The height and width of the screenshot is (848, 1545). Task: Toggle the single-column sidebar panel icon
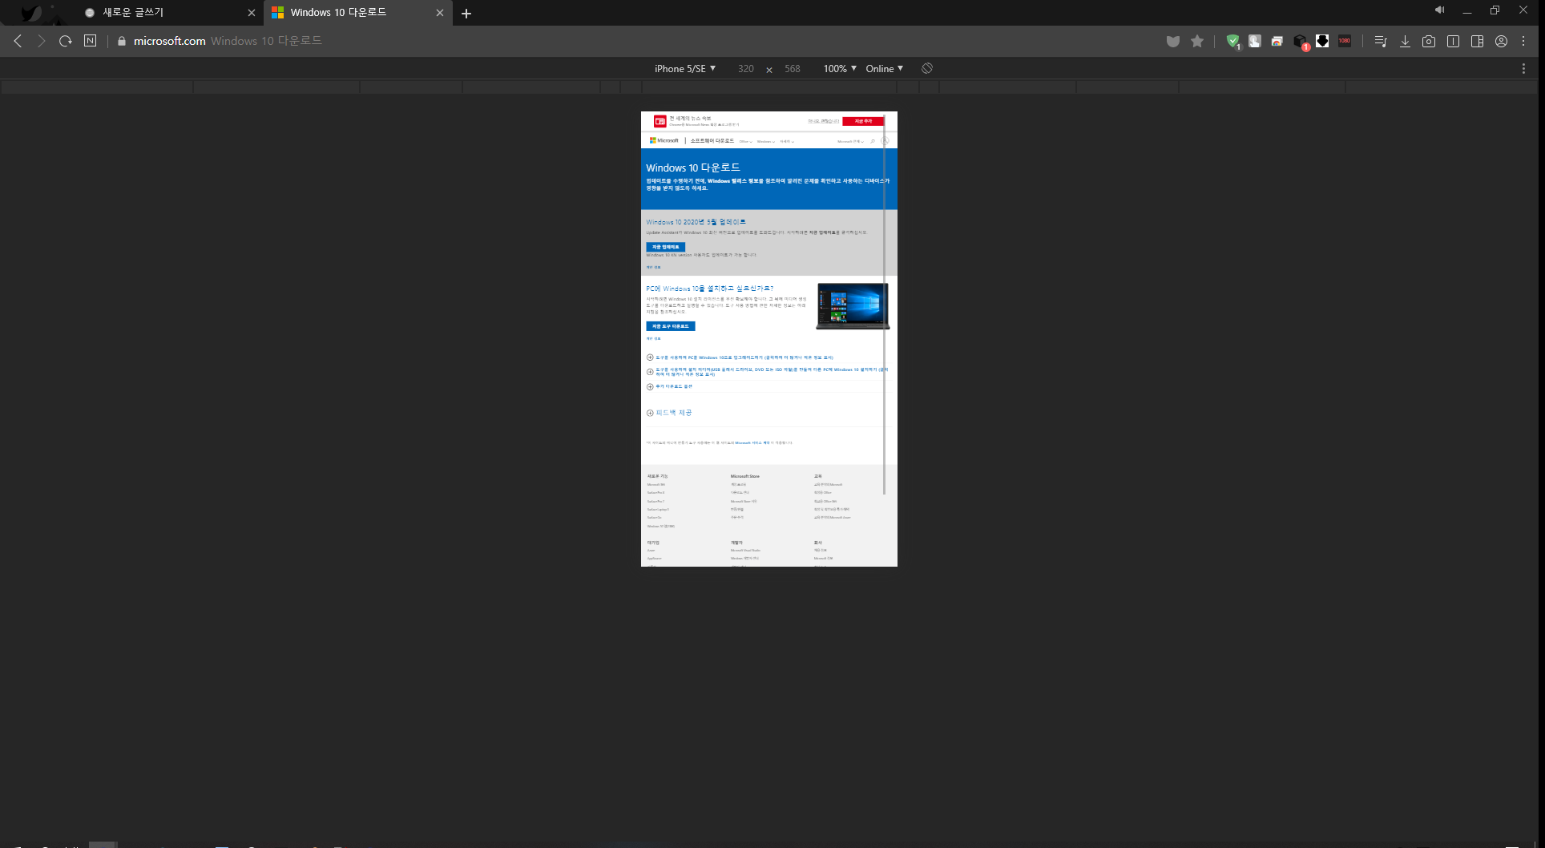(x=1453, y=42)
